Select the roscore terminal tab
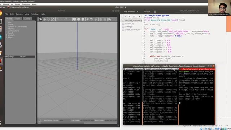This screenshot has width=231, height=130. pyautogui.click(x=133, y=69)
